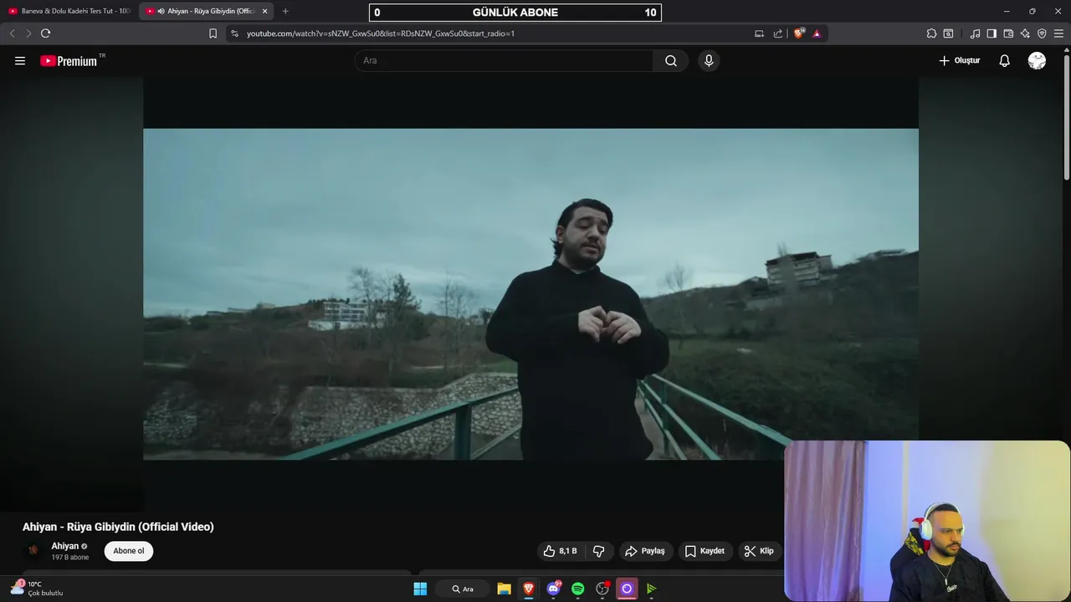The height and width of the screenshot is (602, 1071).
Task: Click the taskbar Ara search box
Action: 463,589
